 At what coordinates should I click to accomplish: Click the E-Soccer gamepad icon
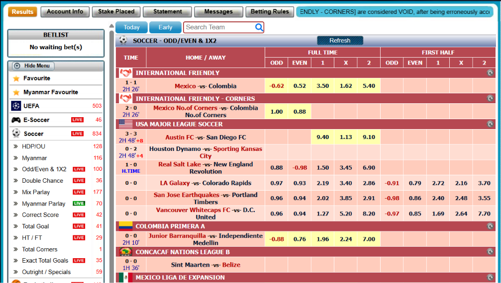click(x=16, y=120)
